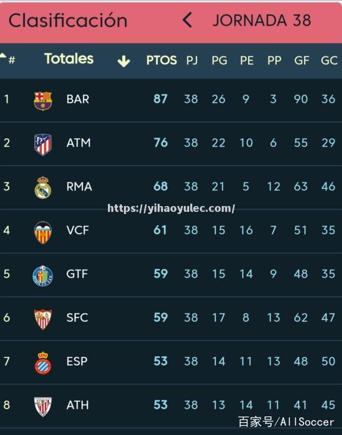The height and width of the screenshot is (435, 342).
Task: Click the Athletic Club crest icon
Action: [43, 407]
